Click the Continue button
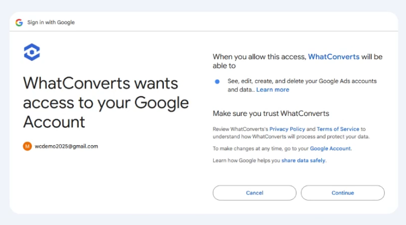 point(342,192)
